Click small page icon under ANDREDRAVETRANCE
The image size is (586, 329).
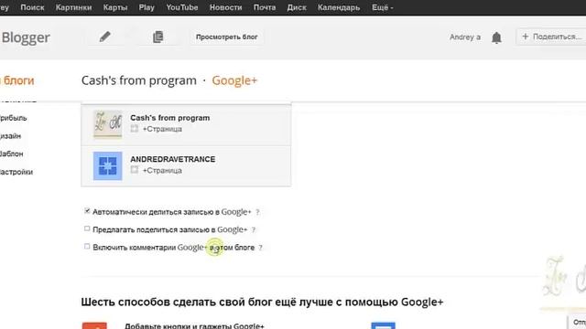click(135, 170)
